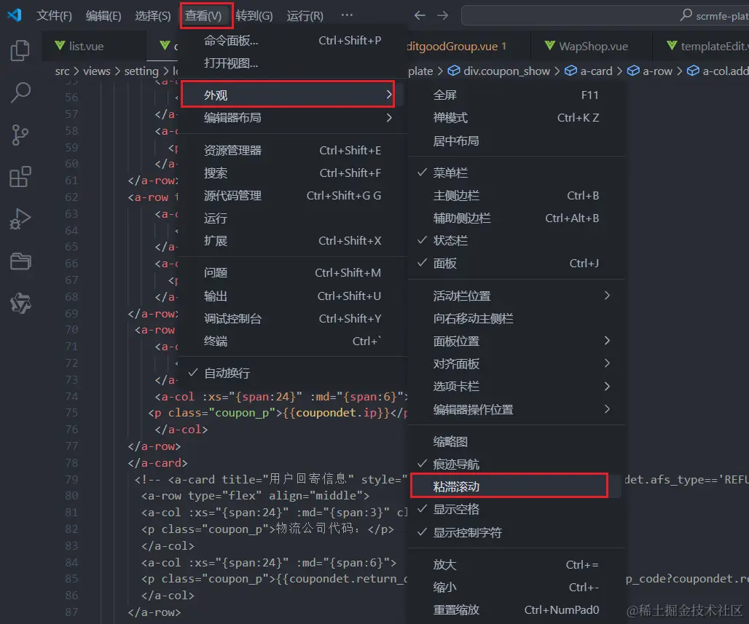The image size is (749, 624).
Task: Toggle 面板 panel visibility
Action: pos(516,263)
